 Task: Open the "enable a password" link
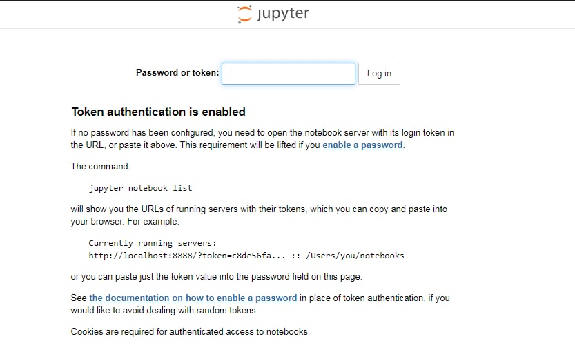(x=362, y=145)
